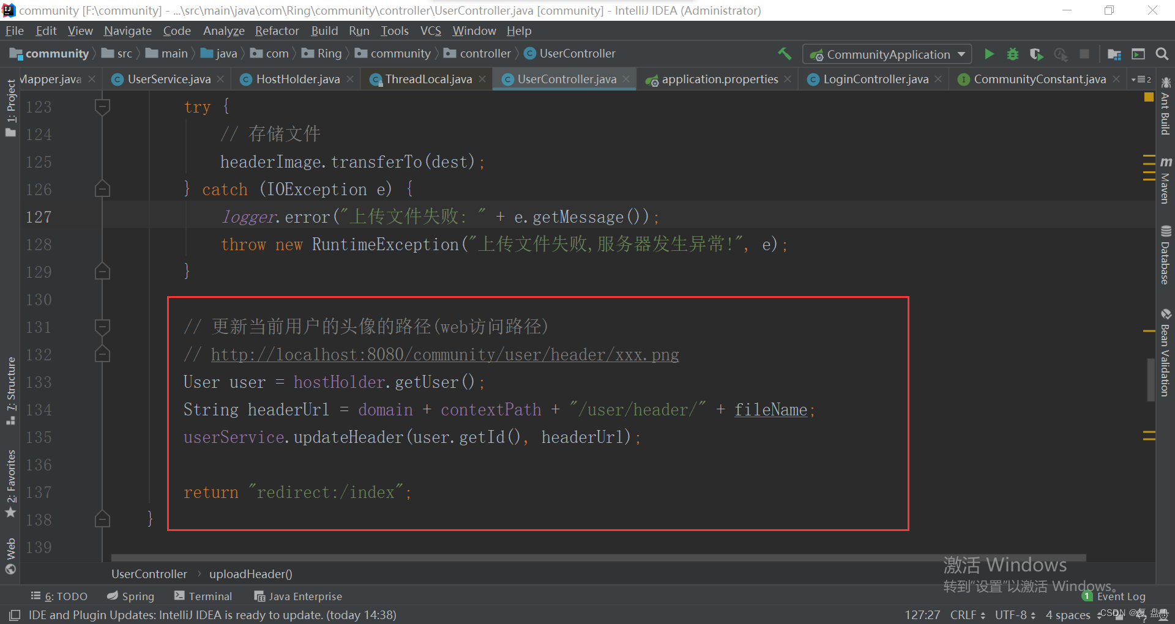The height and width of the screenshot is (624, 1175).
Task: Open the VCS menu
Action: [431, 31]
